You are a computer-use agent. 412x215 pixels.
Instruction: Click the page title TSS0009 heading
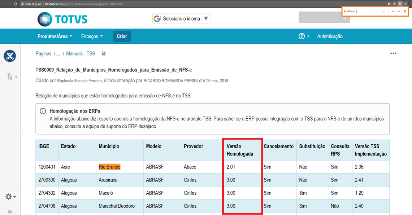click(113, 70)
